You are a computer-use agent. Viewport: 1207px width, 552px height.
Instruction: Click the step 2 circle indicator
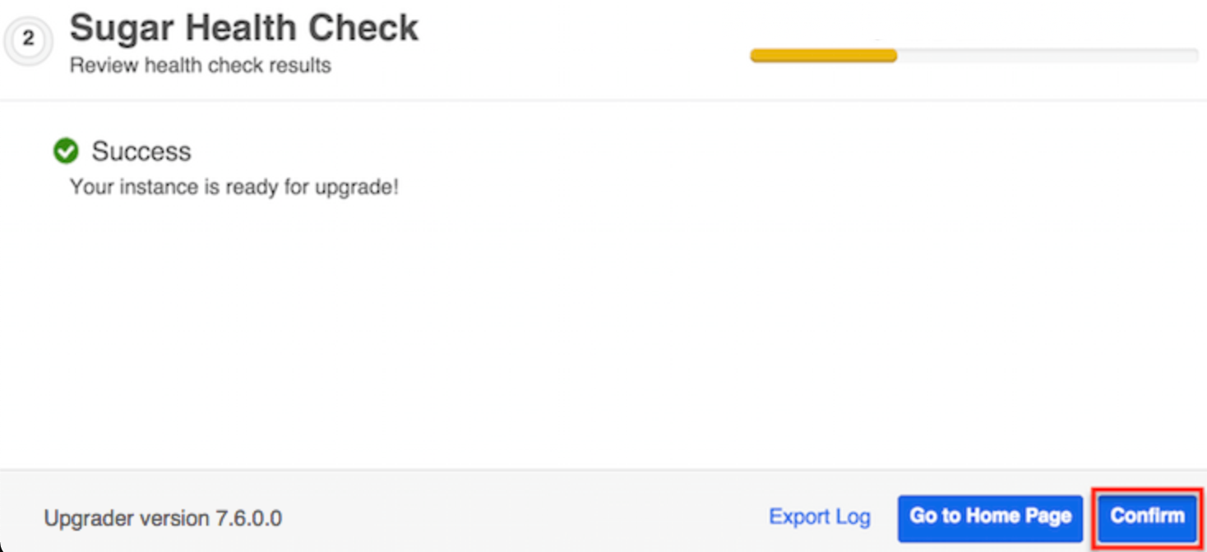[x=29, y=39]
